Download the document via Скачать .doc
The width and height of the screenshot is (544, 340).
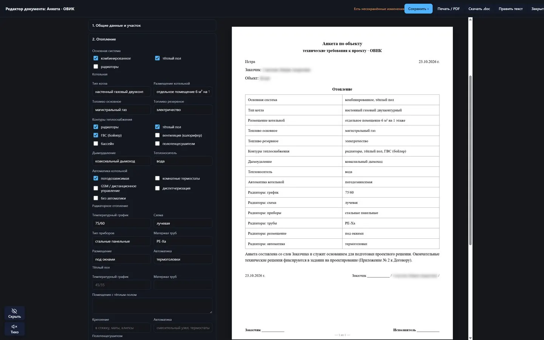point(479,9)
